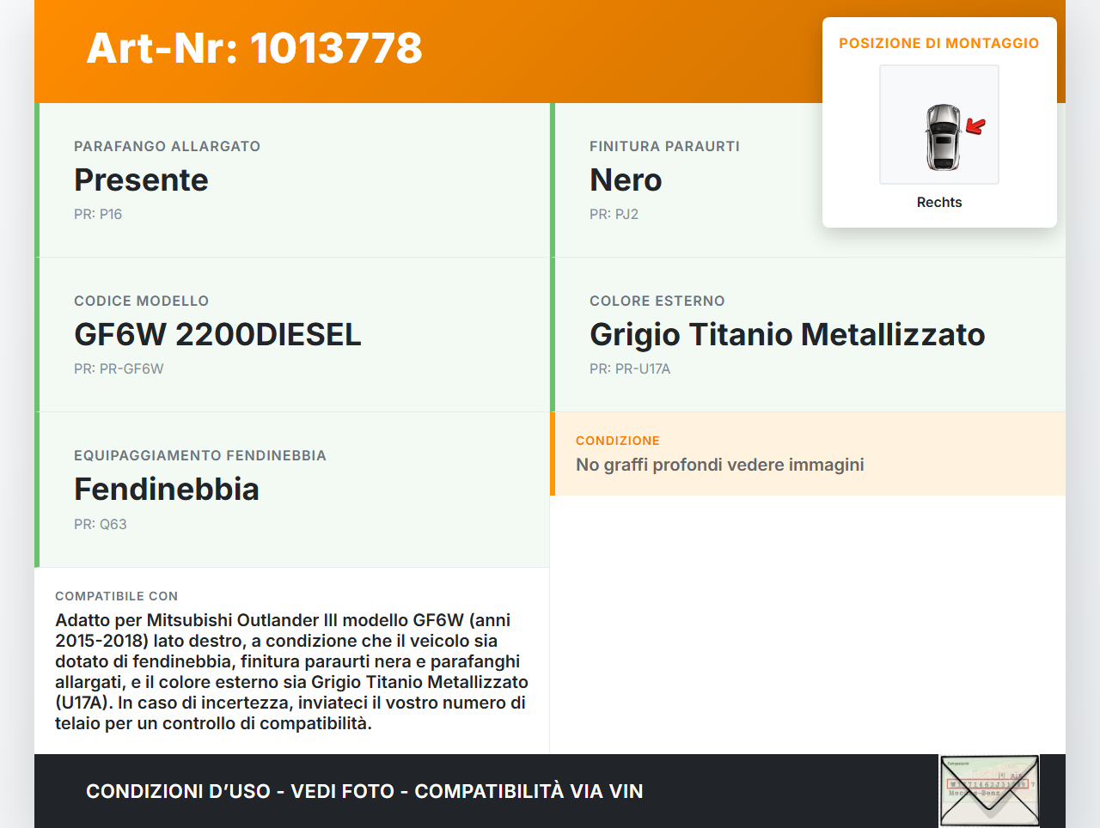Click the 'Posizione di montaggio' heading
This screenshot has height=828, width=1100.
938,43
